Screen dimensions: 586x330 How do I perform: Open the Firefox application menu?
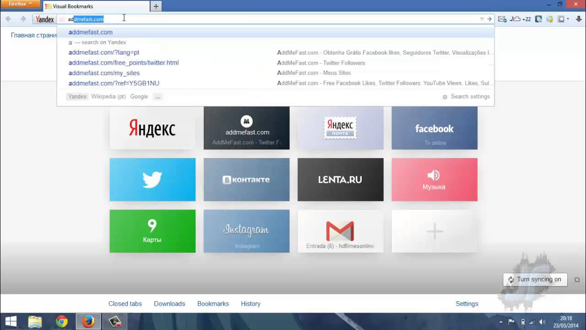[21, 4]
